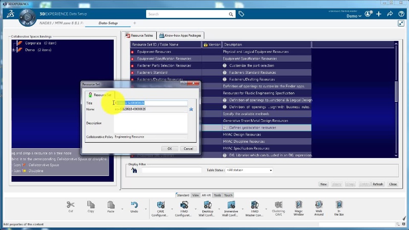Screen dimensions: 409x230
Task: Select the Magic Window tool
Action: tap(299, 205)
